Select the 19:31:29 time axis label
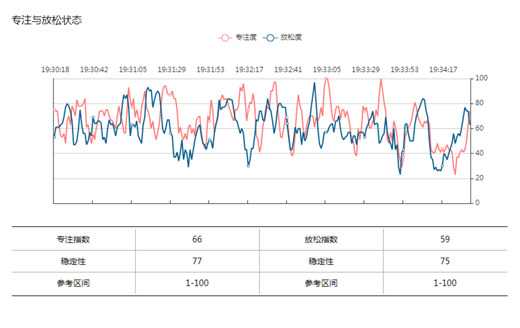Image resolution: width=520 pixels, height=328 pixels. tap(172, 70)
